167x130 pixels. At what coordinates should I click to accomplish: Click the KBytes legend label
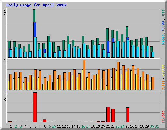coord(163,117)
